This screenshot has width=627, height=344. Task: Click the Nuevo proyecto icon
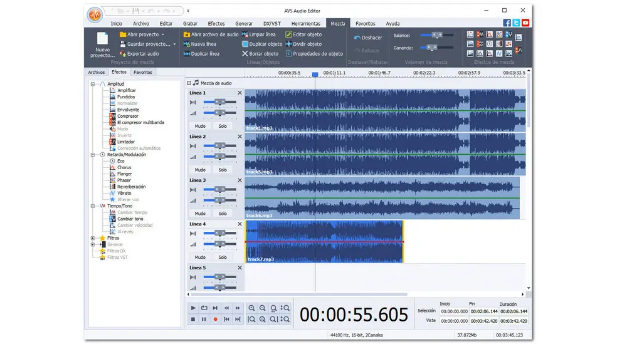(x=102, y=38)
